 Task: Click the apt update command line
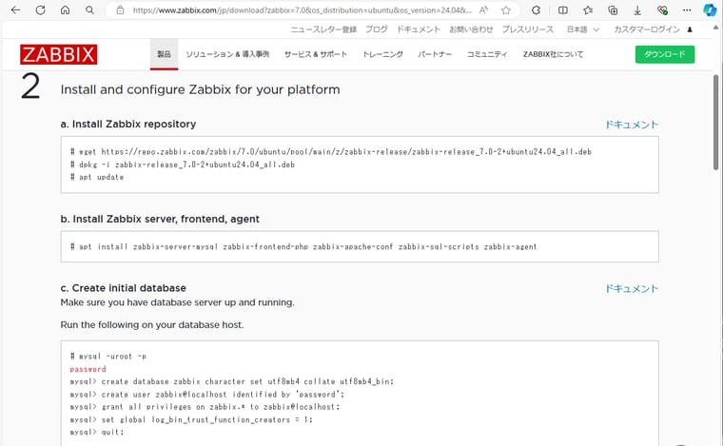97,177
